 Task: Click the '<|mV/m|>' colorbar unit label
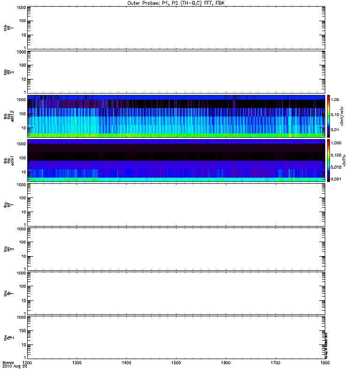(x=342, y=116)
